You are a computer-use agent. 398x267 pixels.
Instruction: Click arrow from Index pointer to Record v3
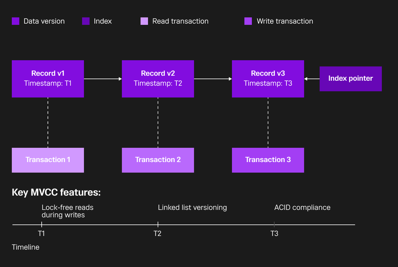(x=312, y=79)
